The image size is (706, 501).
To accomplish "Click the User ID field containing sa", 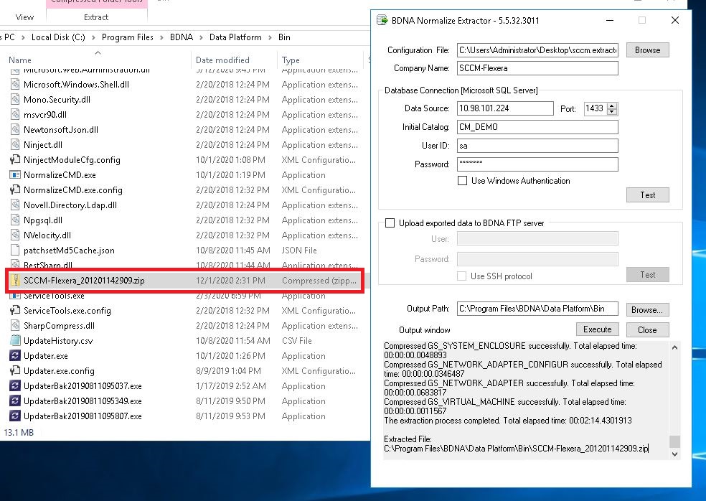I will [x=537, y=146].
